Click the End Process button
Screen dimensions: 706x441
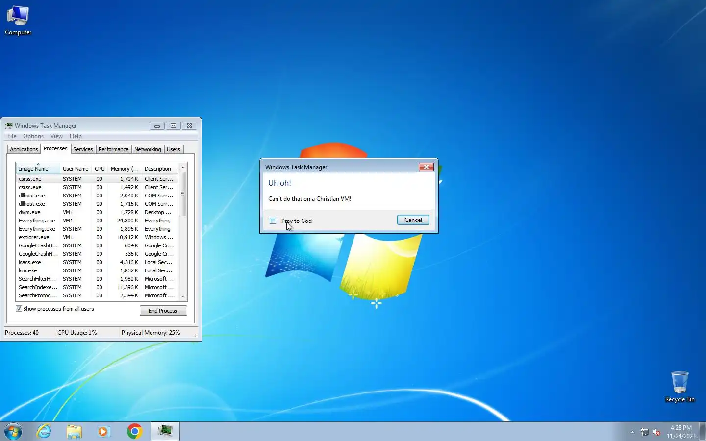pyautogui.click(x=163, y=311)
